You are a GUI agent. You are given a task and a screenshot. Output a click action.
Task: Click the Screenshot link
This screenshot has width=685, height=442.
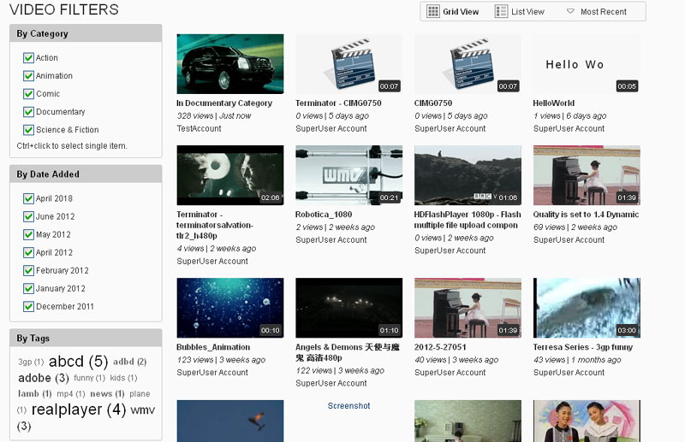point(348,406)
